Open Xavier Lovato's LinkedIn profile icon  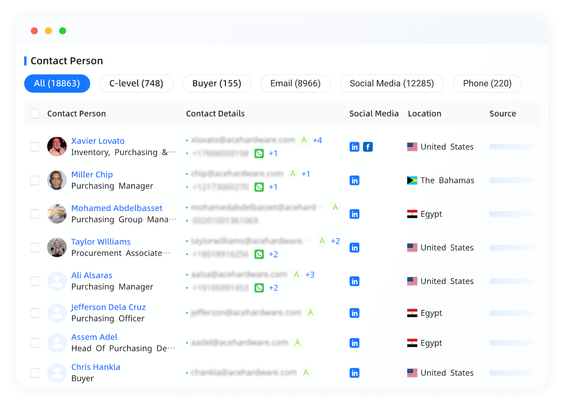point(354,147)
